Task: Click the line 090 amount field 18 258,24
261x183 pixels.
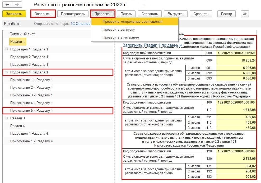Action: pos(236,60)
